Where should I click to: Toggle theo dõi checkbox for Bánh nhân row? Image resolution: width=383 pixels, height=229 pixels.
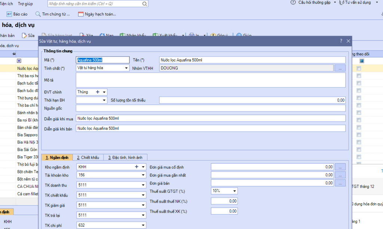[359, 113]
